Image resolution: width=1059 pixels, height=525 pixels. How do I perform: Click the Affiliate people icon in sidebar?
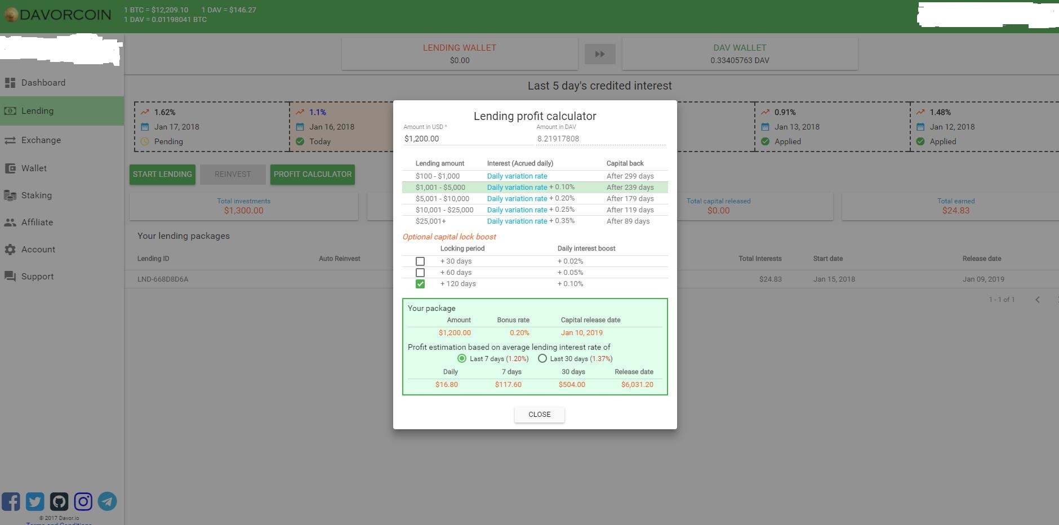(x=10, y=223)
